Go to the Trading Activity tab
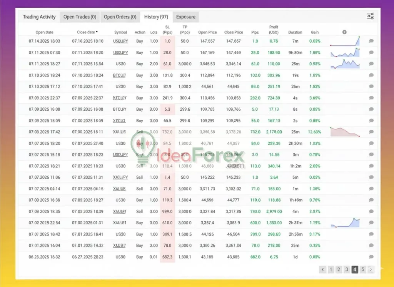 tap(39, 17)
